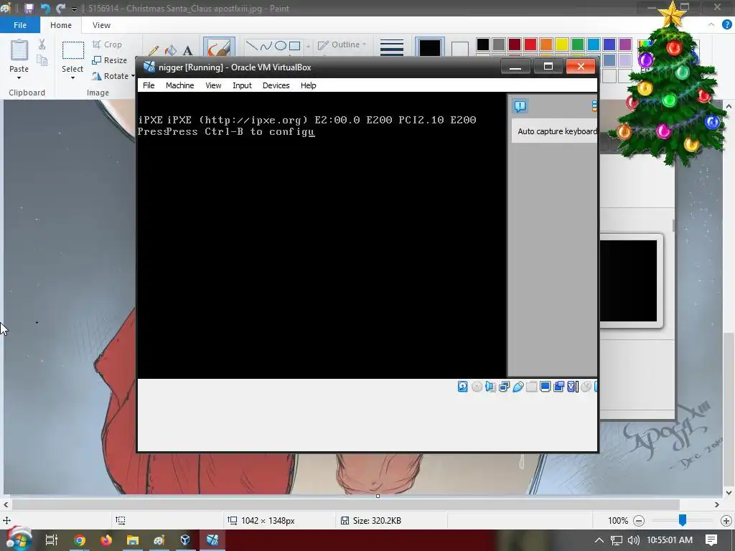Click the CPU virtualization chip indicator
Image resolution: width=735 pixels, height=551 pixels.
[572, 387]
